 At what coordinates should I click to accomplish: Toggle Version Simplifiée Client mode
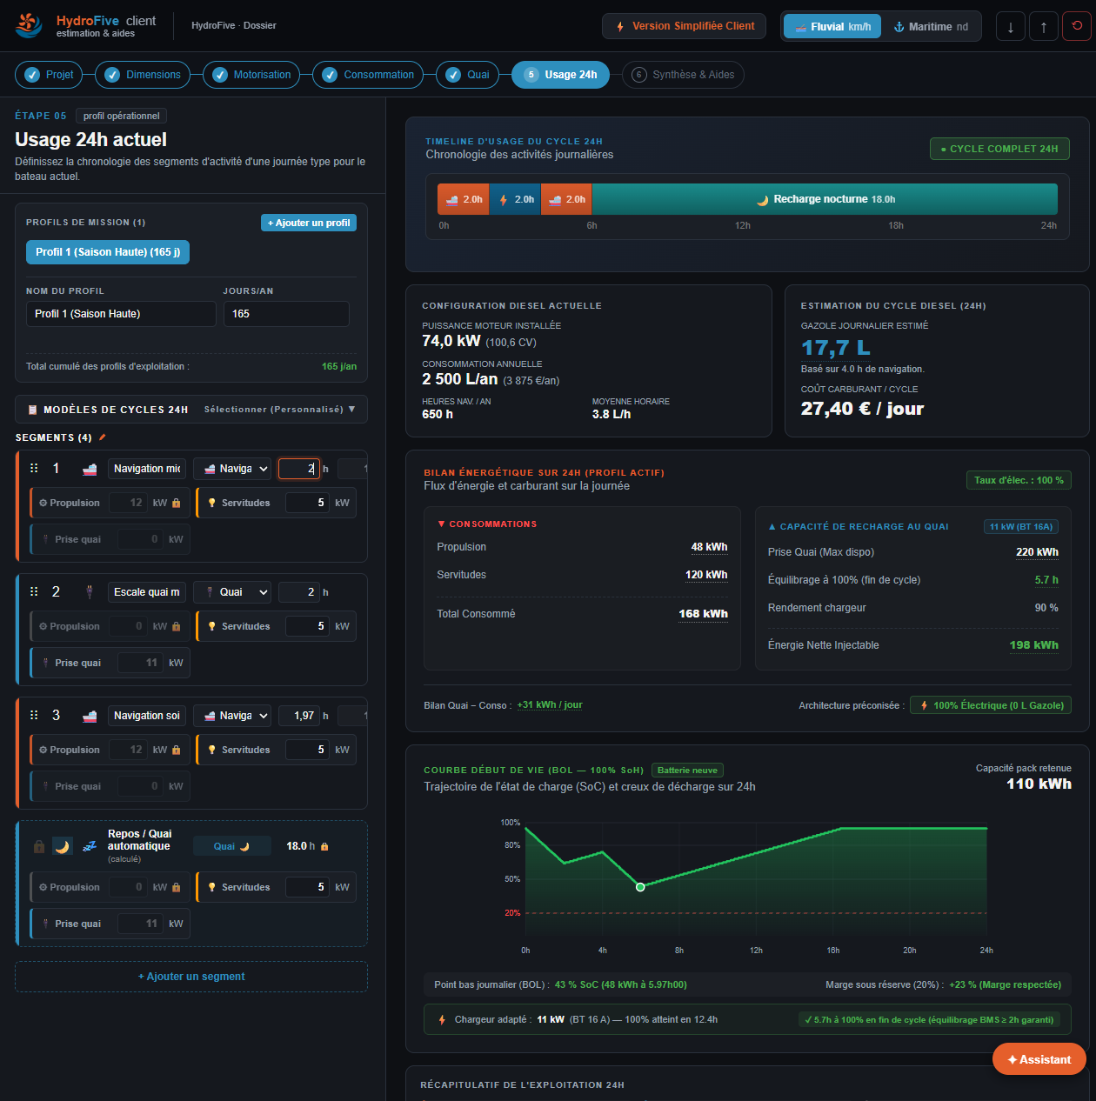pos(685,26)
